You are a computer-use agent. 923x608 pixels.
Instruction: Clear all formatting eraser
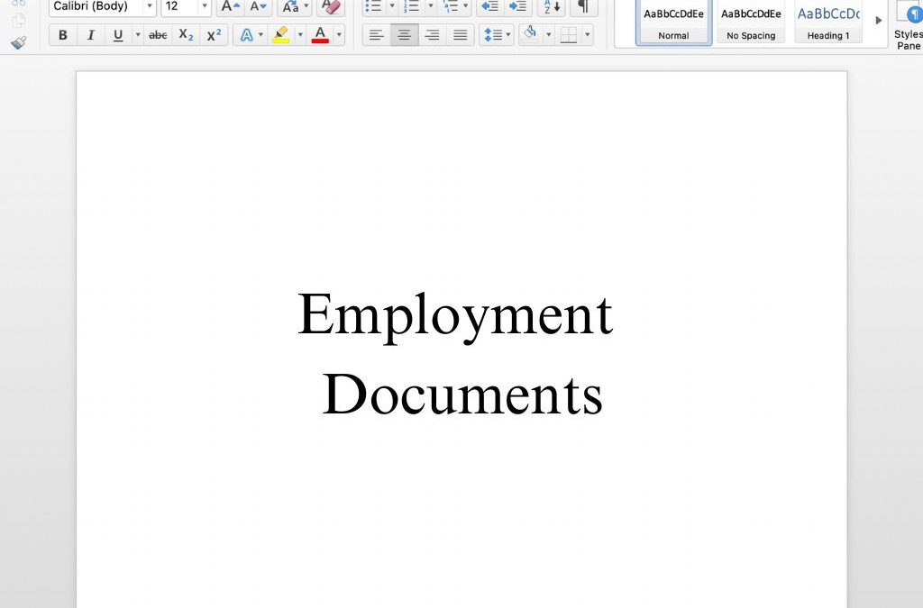coord(332,6)
